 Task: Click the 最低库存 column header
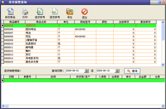coord(145,22)
